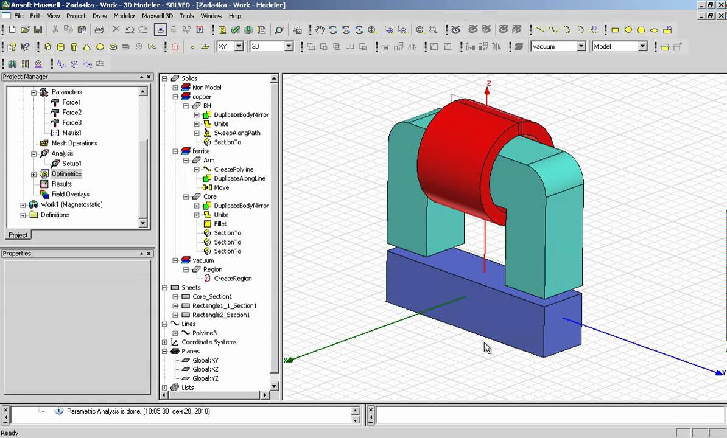The width and height of the screenshot is (727, 438).
Task: Open the Help menu
Action: pos(234,16)
